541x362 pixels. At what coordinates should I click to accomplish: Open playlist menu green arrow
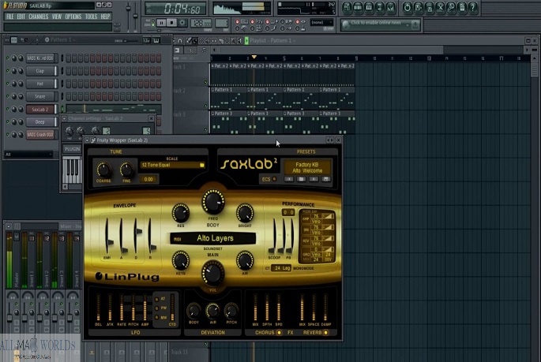pyautogui.click(x=246, y=41)
